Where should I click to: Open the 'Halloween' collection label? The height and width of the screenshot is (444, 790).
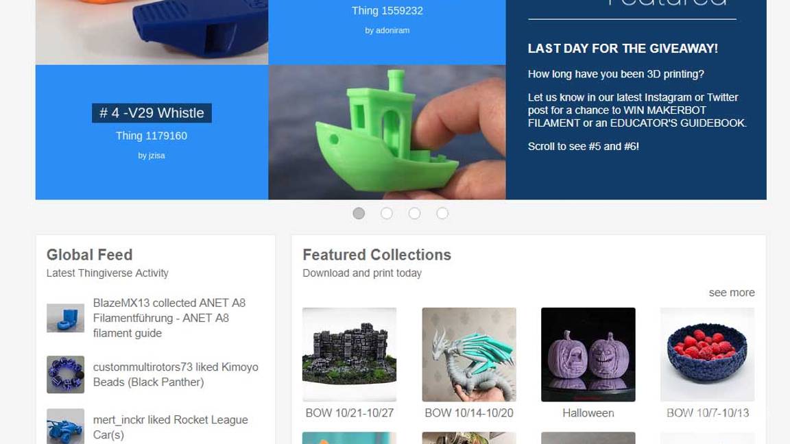pos(588,412)
